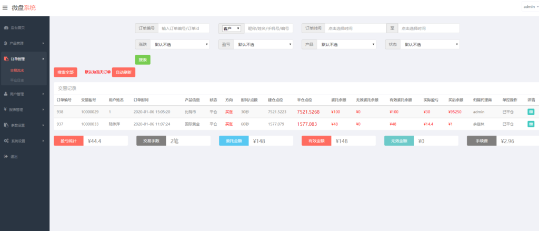
Task: Open the 客户 type selector dropdown
Action: coord(232,28)
